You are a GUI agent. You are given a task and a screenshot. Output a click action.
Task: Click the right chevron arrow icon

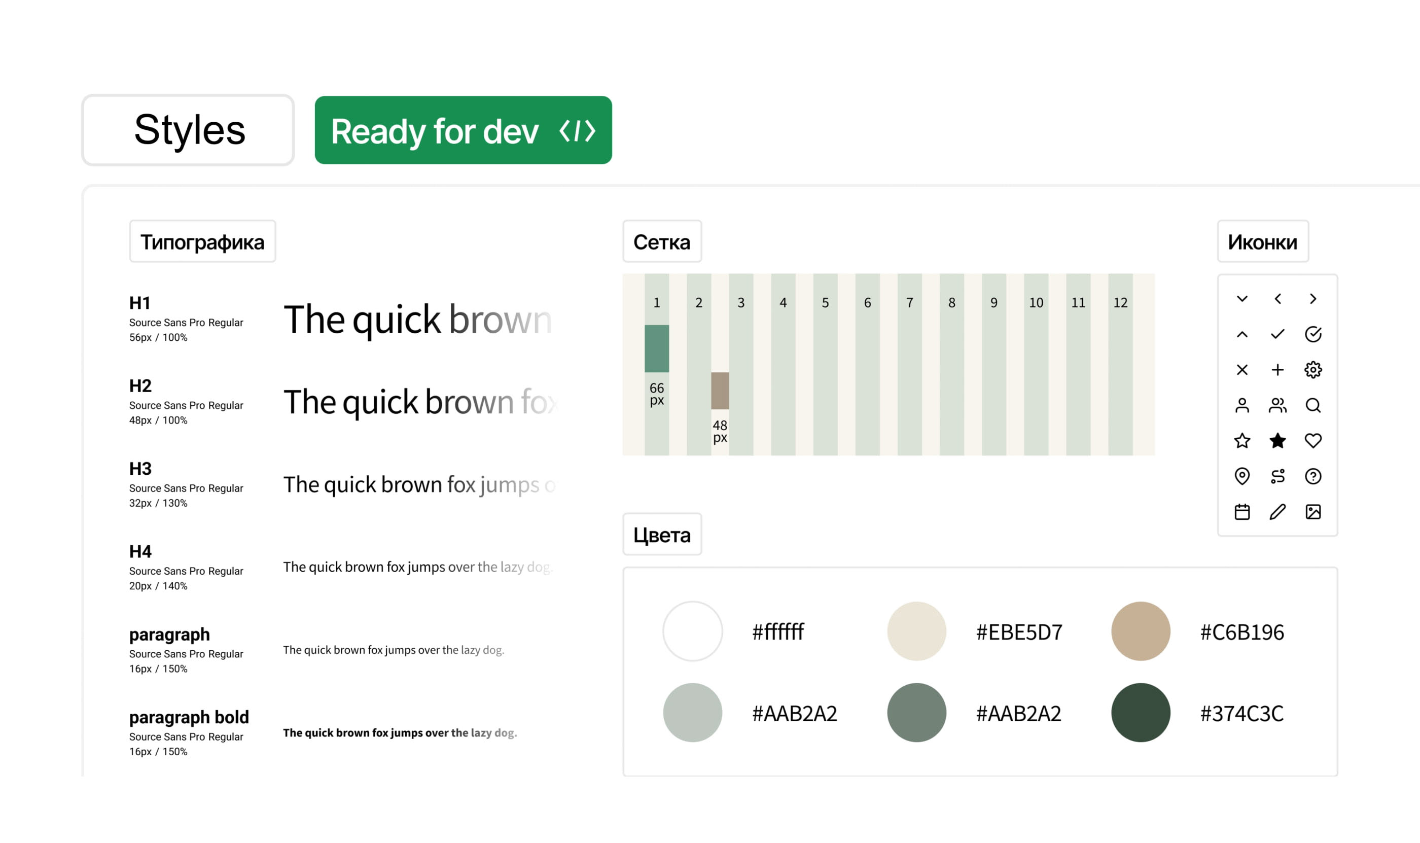tap(1312, 299)
